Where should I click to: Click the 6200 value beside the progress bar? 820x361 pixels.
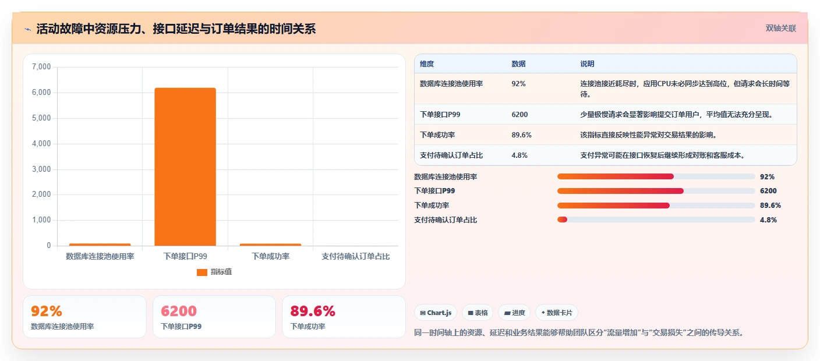click(768, 191)
